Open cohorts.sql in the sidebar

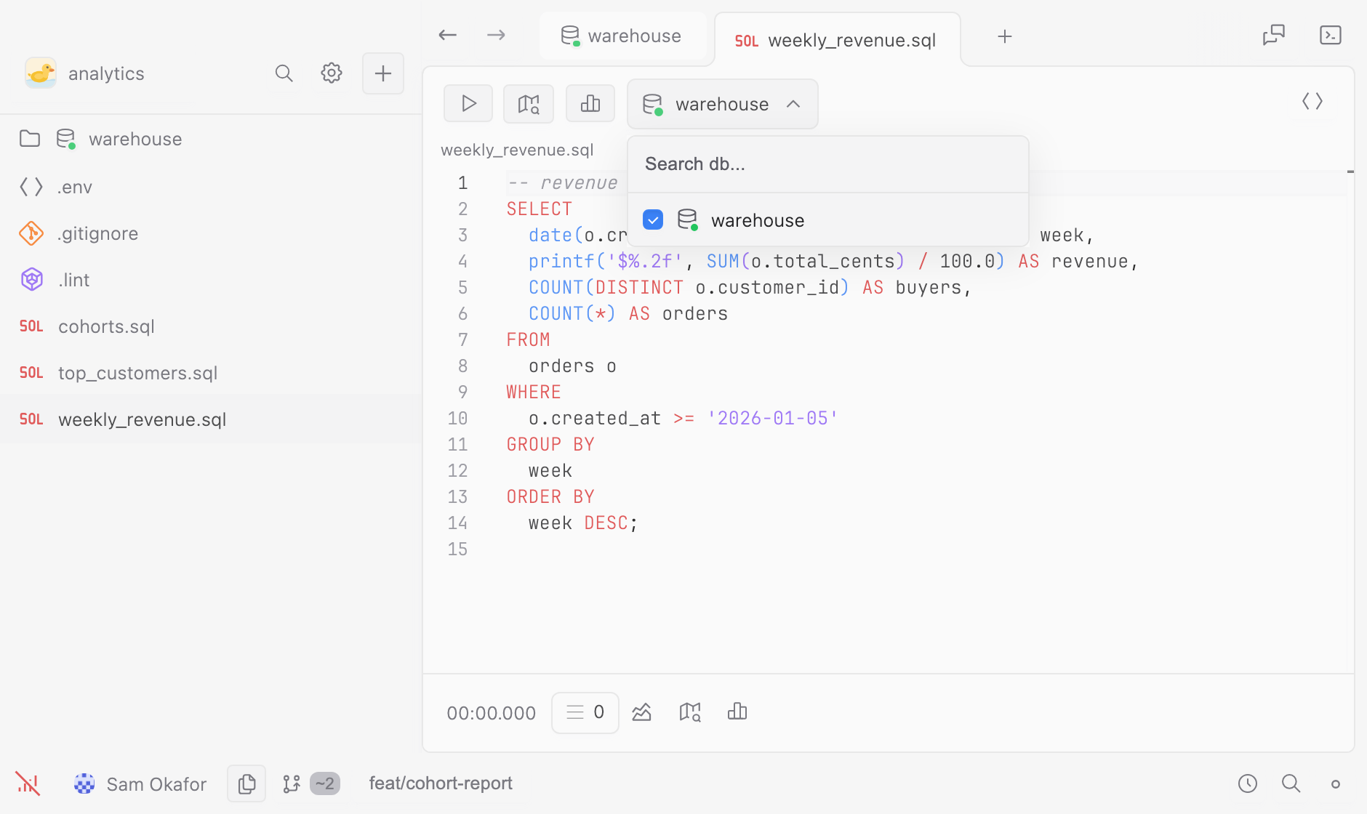(x=211, y=326)
